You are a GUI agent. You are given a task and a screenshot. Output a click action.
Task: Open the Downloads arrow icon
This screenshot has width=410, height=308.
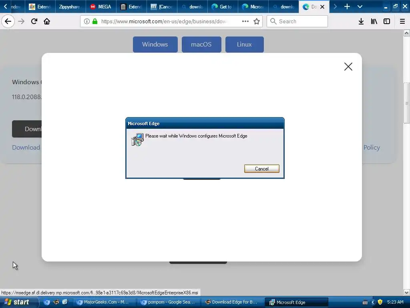[x=361, y=21]
